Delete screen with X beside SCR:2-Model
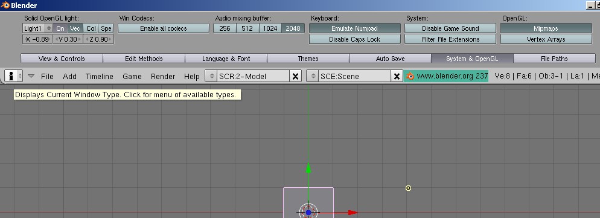Image resolution: width=600 pixels, height=218 pixels. point(295,76)
